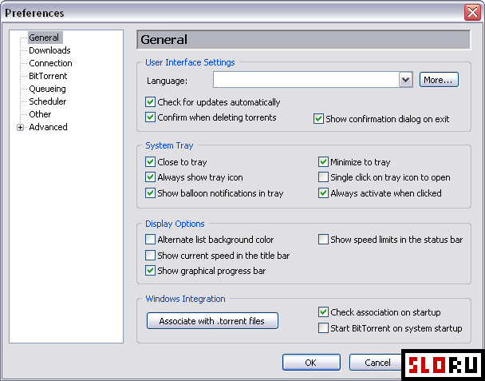Expand the Advanced tree node
This screenshot has width=485, height=381.
coord(20,127)
